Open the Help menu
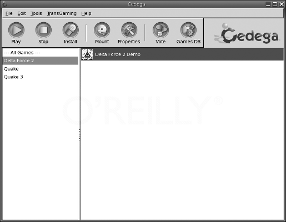This screenshot has height=222, width=286. (86, 13)
